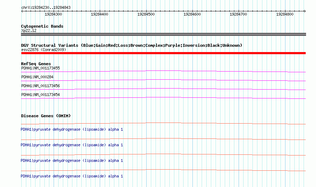
Task: Click ruler tick label 19284400
Action: (x=99, y=14)
